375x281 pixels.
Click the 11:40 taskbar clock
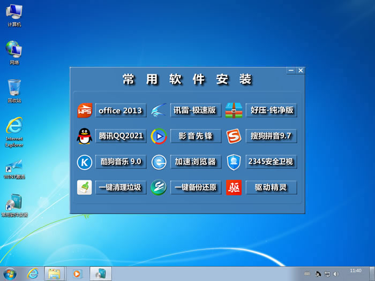[x=355, y=271]
